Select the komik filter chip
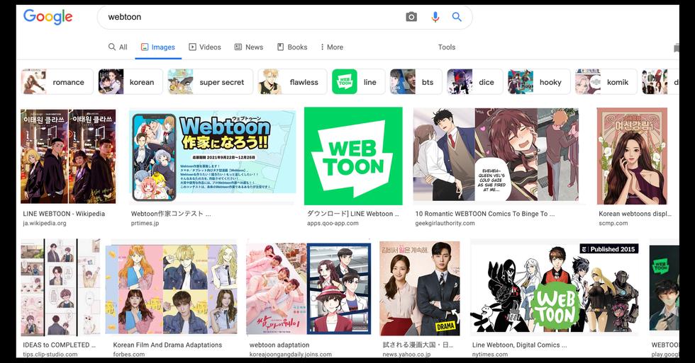This screenshot has height=363, width=695. click(x=606, y=82)
